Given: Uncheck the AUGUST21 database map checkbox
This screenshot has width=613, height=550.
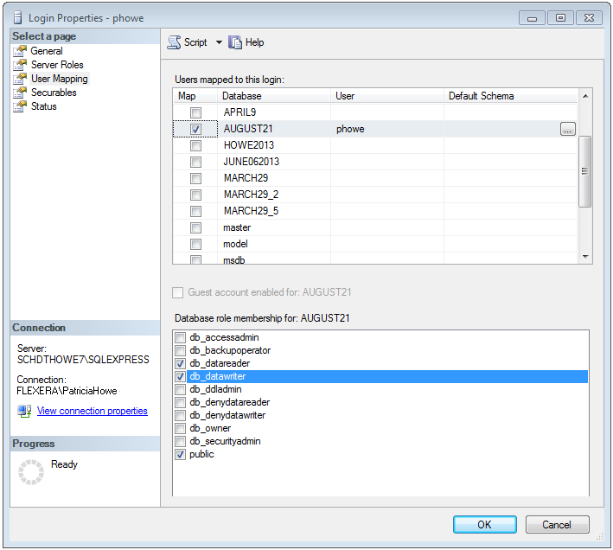Looking at the screenshot, I should tap(196, 129).
